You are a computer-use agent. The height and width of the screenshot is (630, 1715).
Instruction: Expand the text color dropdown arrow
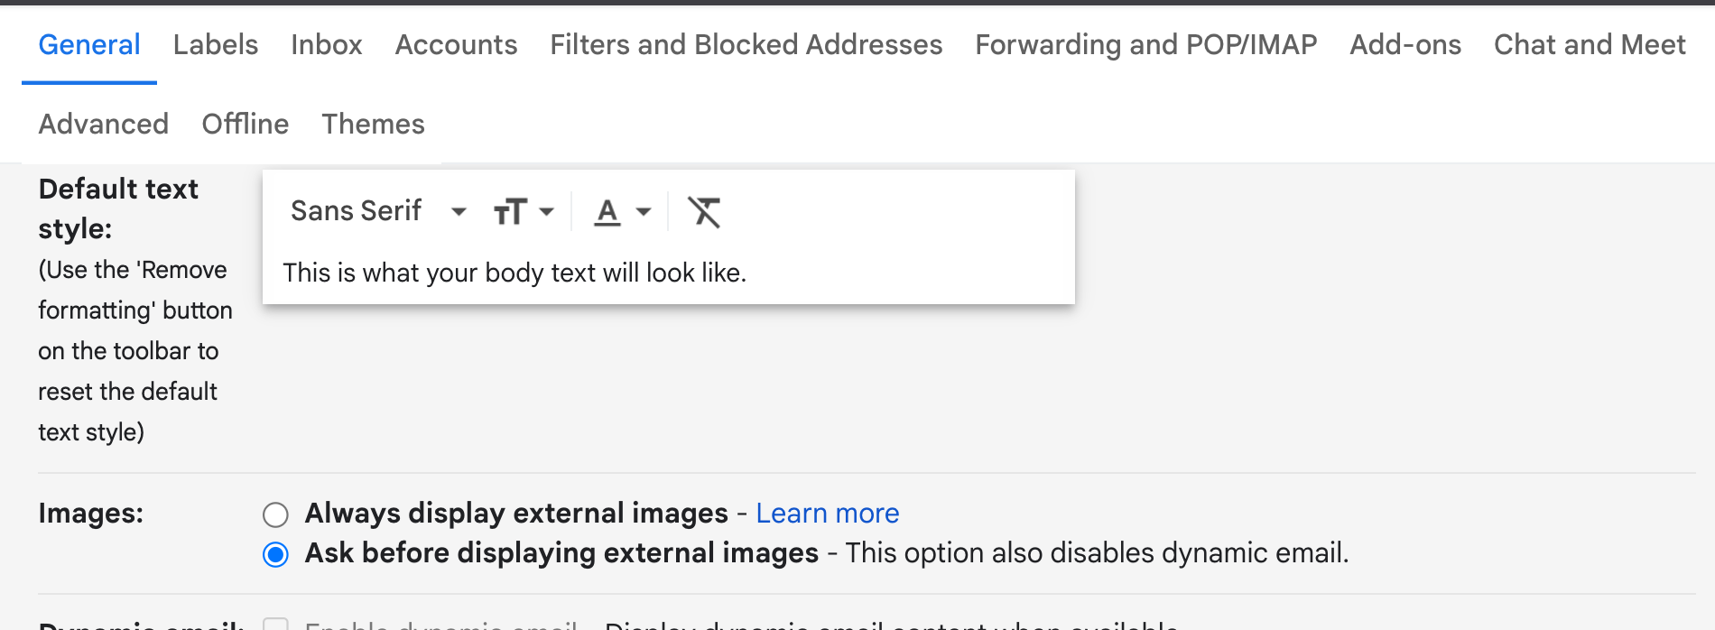pos(644,212)
